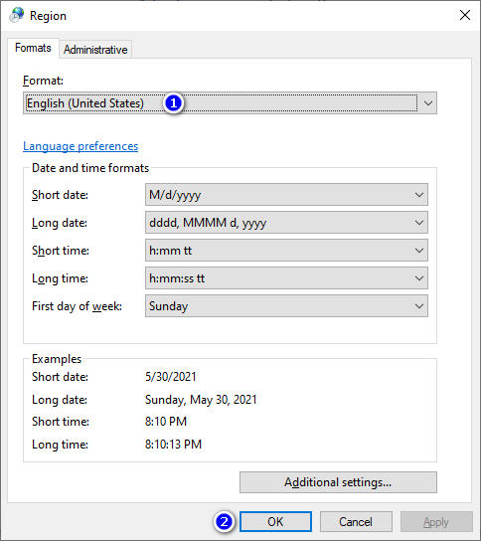Click chevron arrow of Short date combo
This screenshot has height=541, width=481.
pyautogui.click(x=419, y=195)
